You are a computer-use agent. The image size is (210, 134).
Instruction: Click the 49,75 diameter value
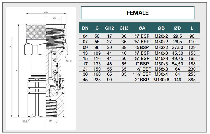click(x=177, y=58)
